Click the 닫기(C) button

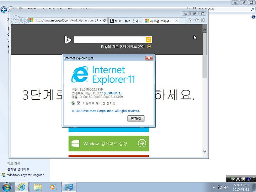point(136,118)
